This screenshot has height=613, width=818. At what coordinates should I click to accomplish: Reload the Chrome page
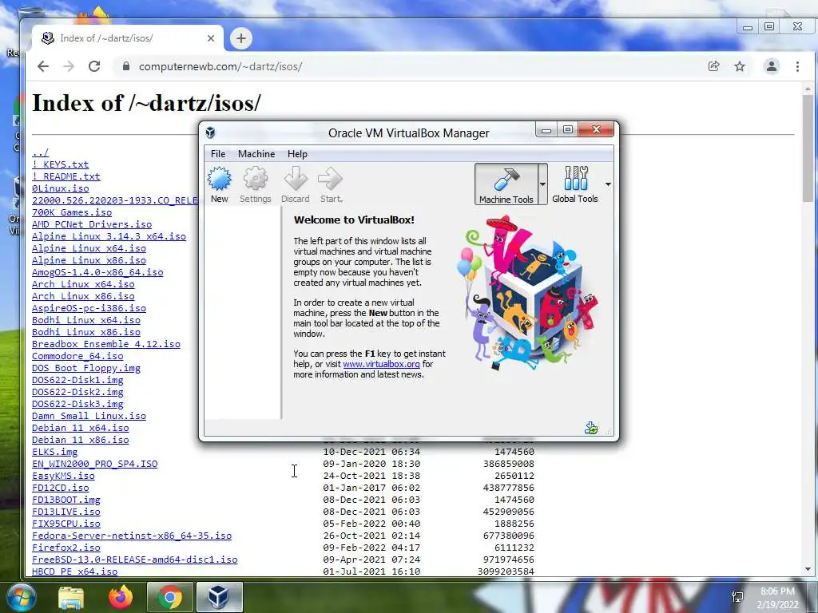click(94, 66)
